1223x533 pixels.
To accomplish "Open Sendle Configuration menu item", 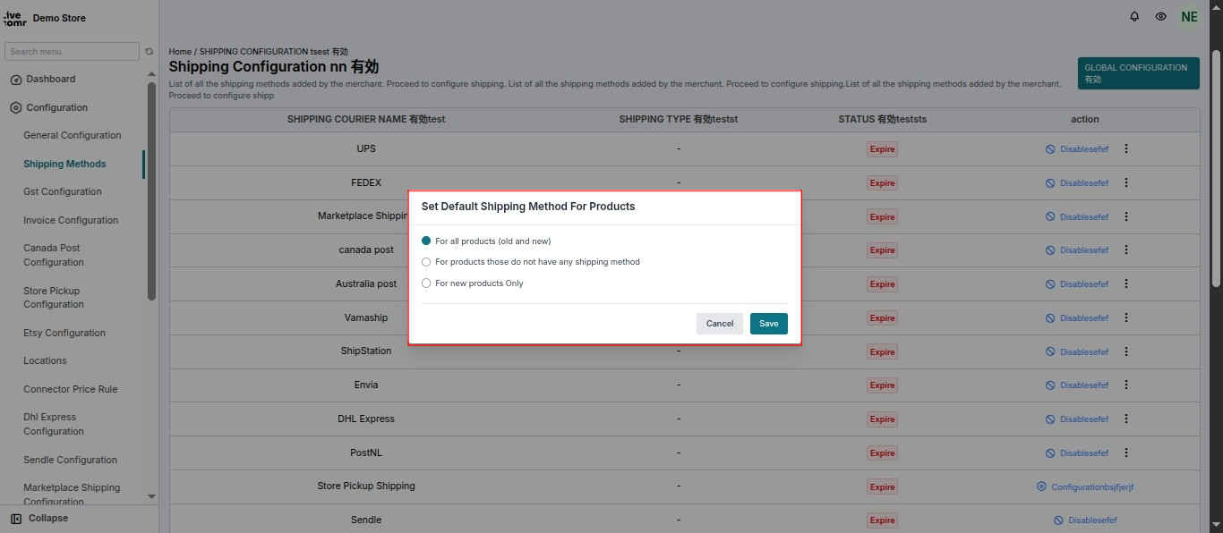I will tap(70, 460).
